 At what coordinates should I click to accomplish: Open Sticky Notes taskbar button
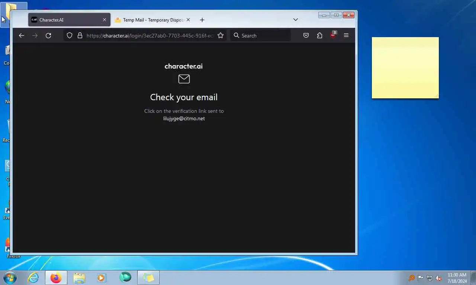click(x=148, y=278)
